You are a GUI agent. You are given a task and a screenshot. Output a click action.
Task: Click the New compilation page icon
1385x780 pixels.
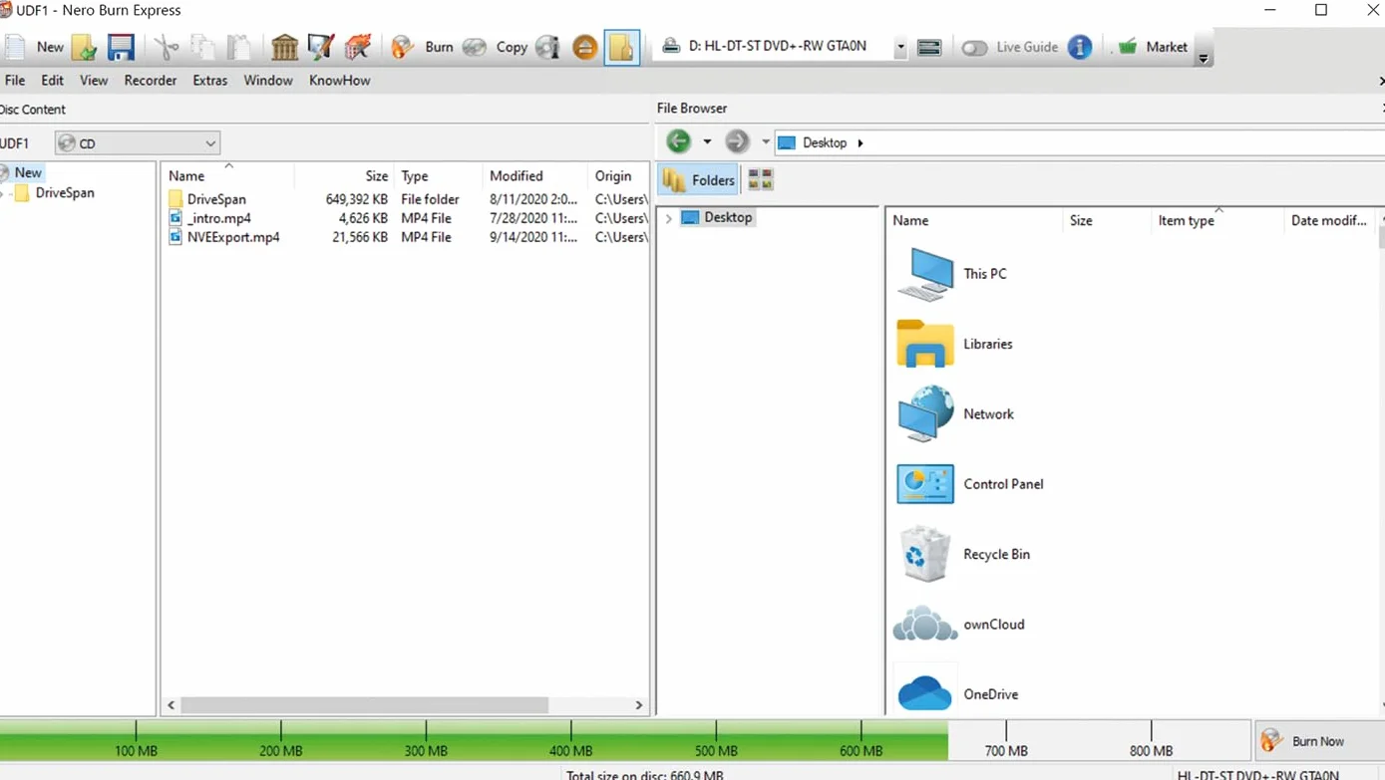[16, 47]
